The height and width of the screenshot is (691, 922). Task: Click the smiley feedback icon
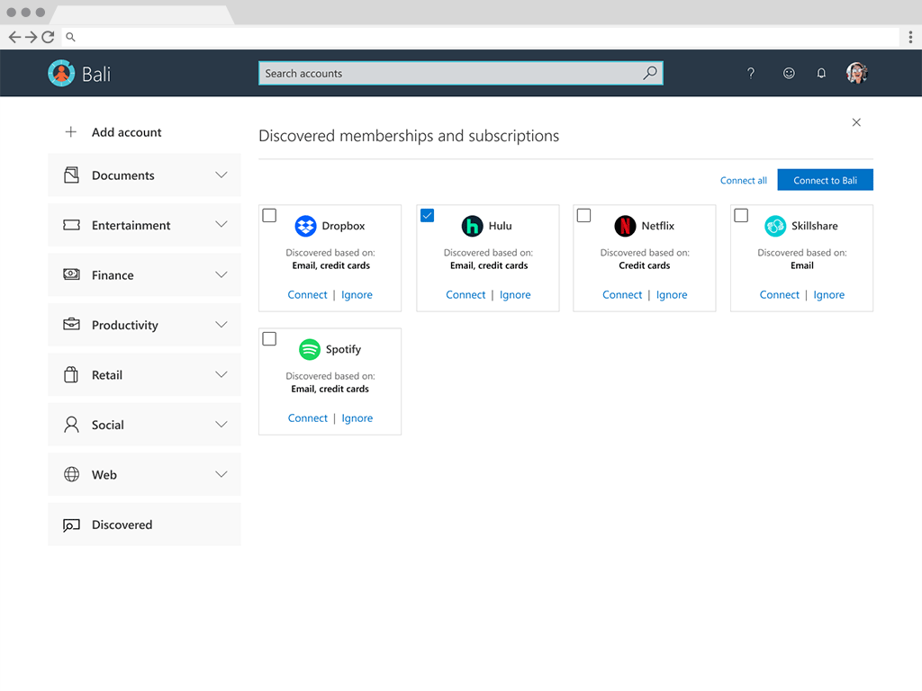(789, 73)
